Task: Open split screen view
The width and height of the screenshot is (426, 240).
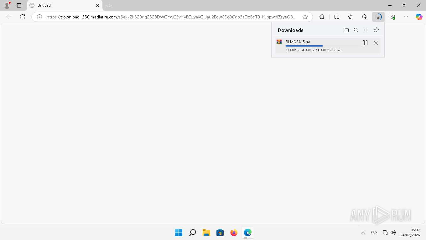Action: (x=337, y=17)
